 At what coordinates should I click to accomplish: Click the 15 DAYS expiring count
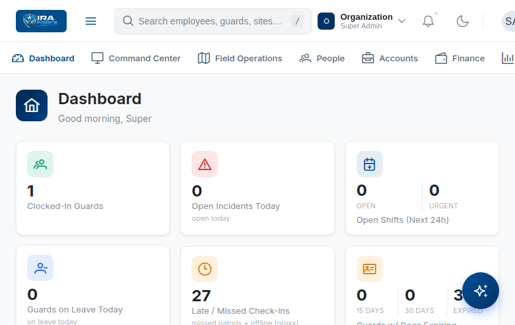(362, 295)
